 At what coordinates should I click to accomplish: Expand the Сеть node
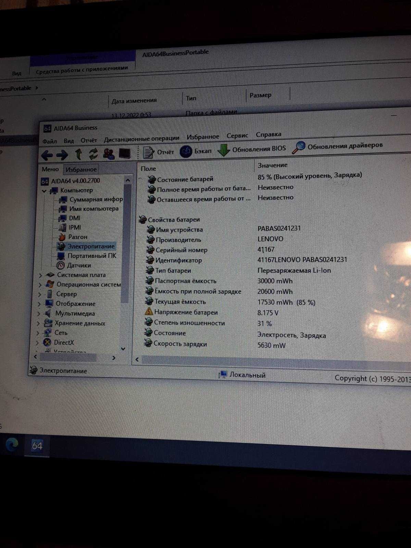(x=38, y=333)
